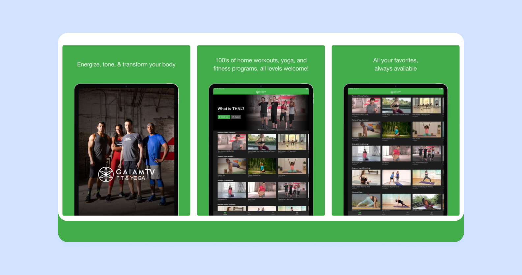Click 'Energize, tone, & transform your body' caption
522x275 pixels.
(126, 64)
